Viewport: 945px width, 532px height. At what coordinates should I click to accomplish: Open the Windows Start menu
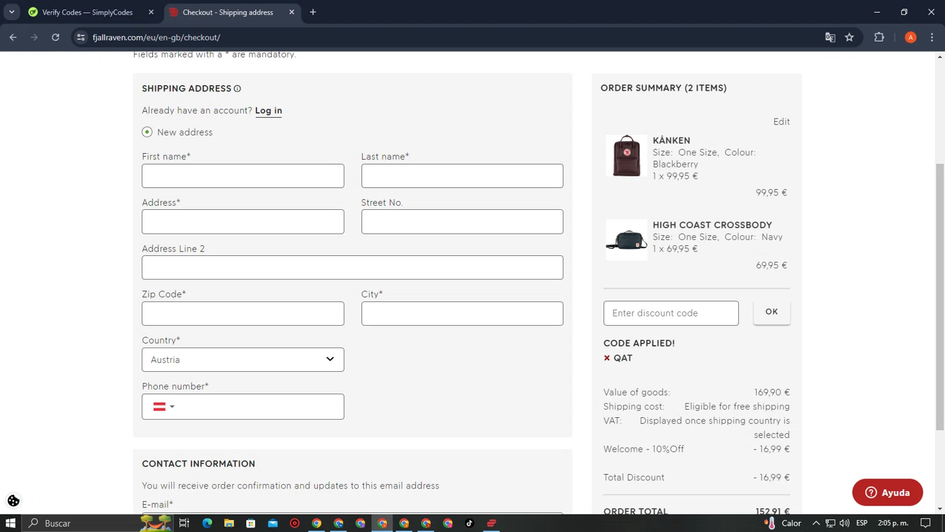coord(10,523)
